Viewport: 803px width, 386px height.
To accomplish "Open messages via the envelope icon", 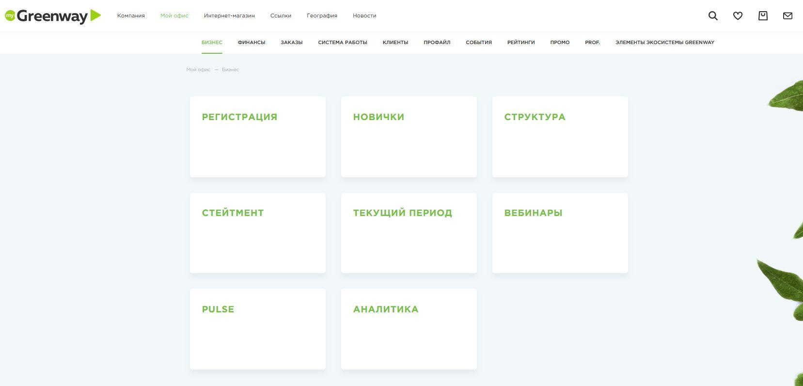I will (787, 15).
